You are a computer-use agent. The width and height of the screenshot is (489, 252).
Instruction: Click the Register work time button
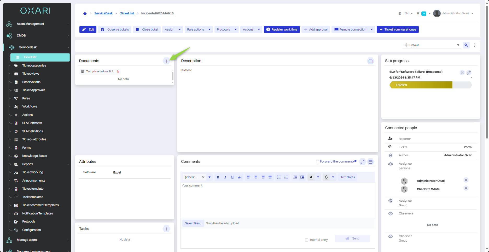pyautogui.click(x=282, y=29)
